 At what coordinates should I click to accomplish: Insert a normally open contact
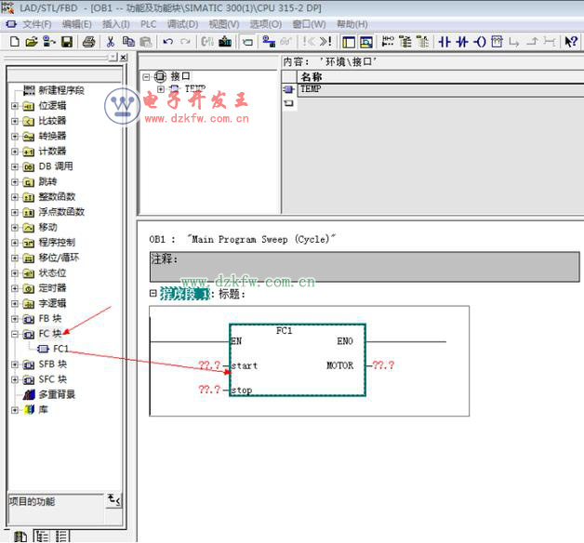click(445, 42)
